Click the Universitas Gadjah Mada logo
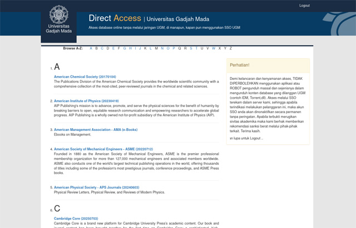 tap(59, 19)
